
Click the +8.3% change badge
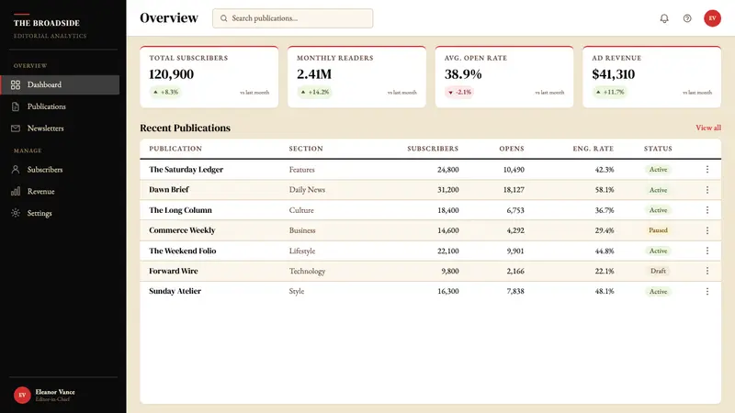(x=166, y=93)
